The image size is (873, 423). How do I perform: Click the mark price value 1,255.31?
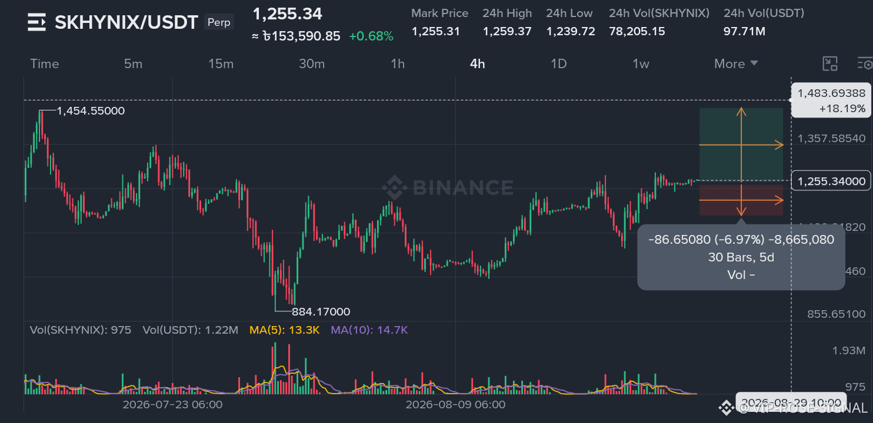(436, 32)
